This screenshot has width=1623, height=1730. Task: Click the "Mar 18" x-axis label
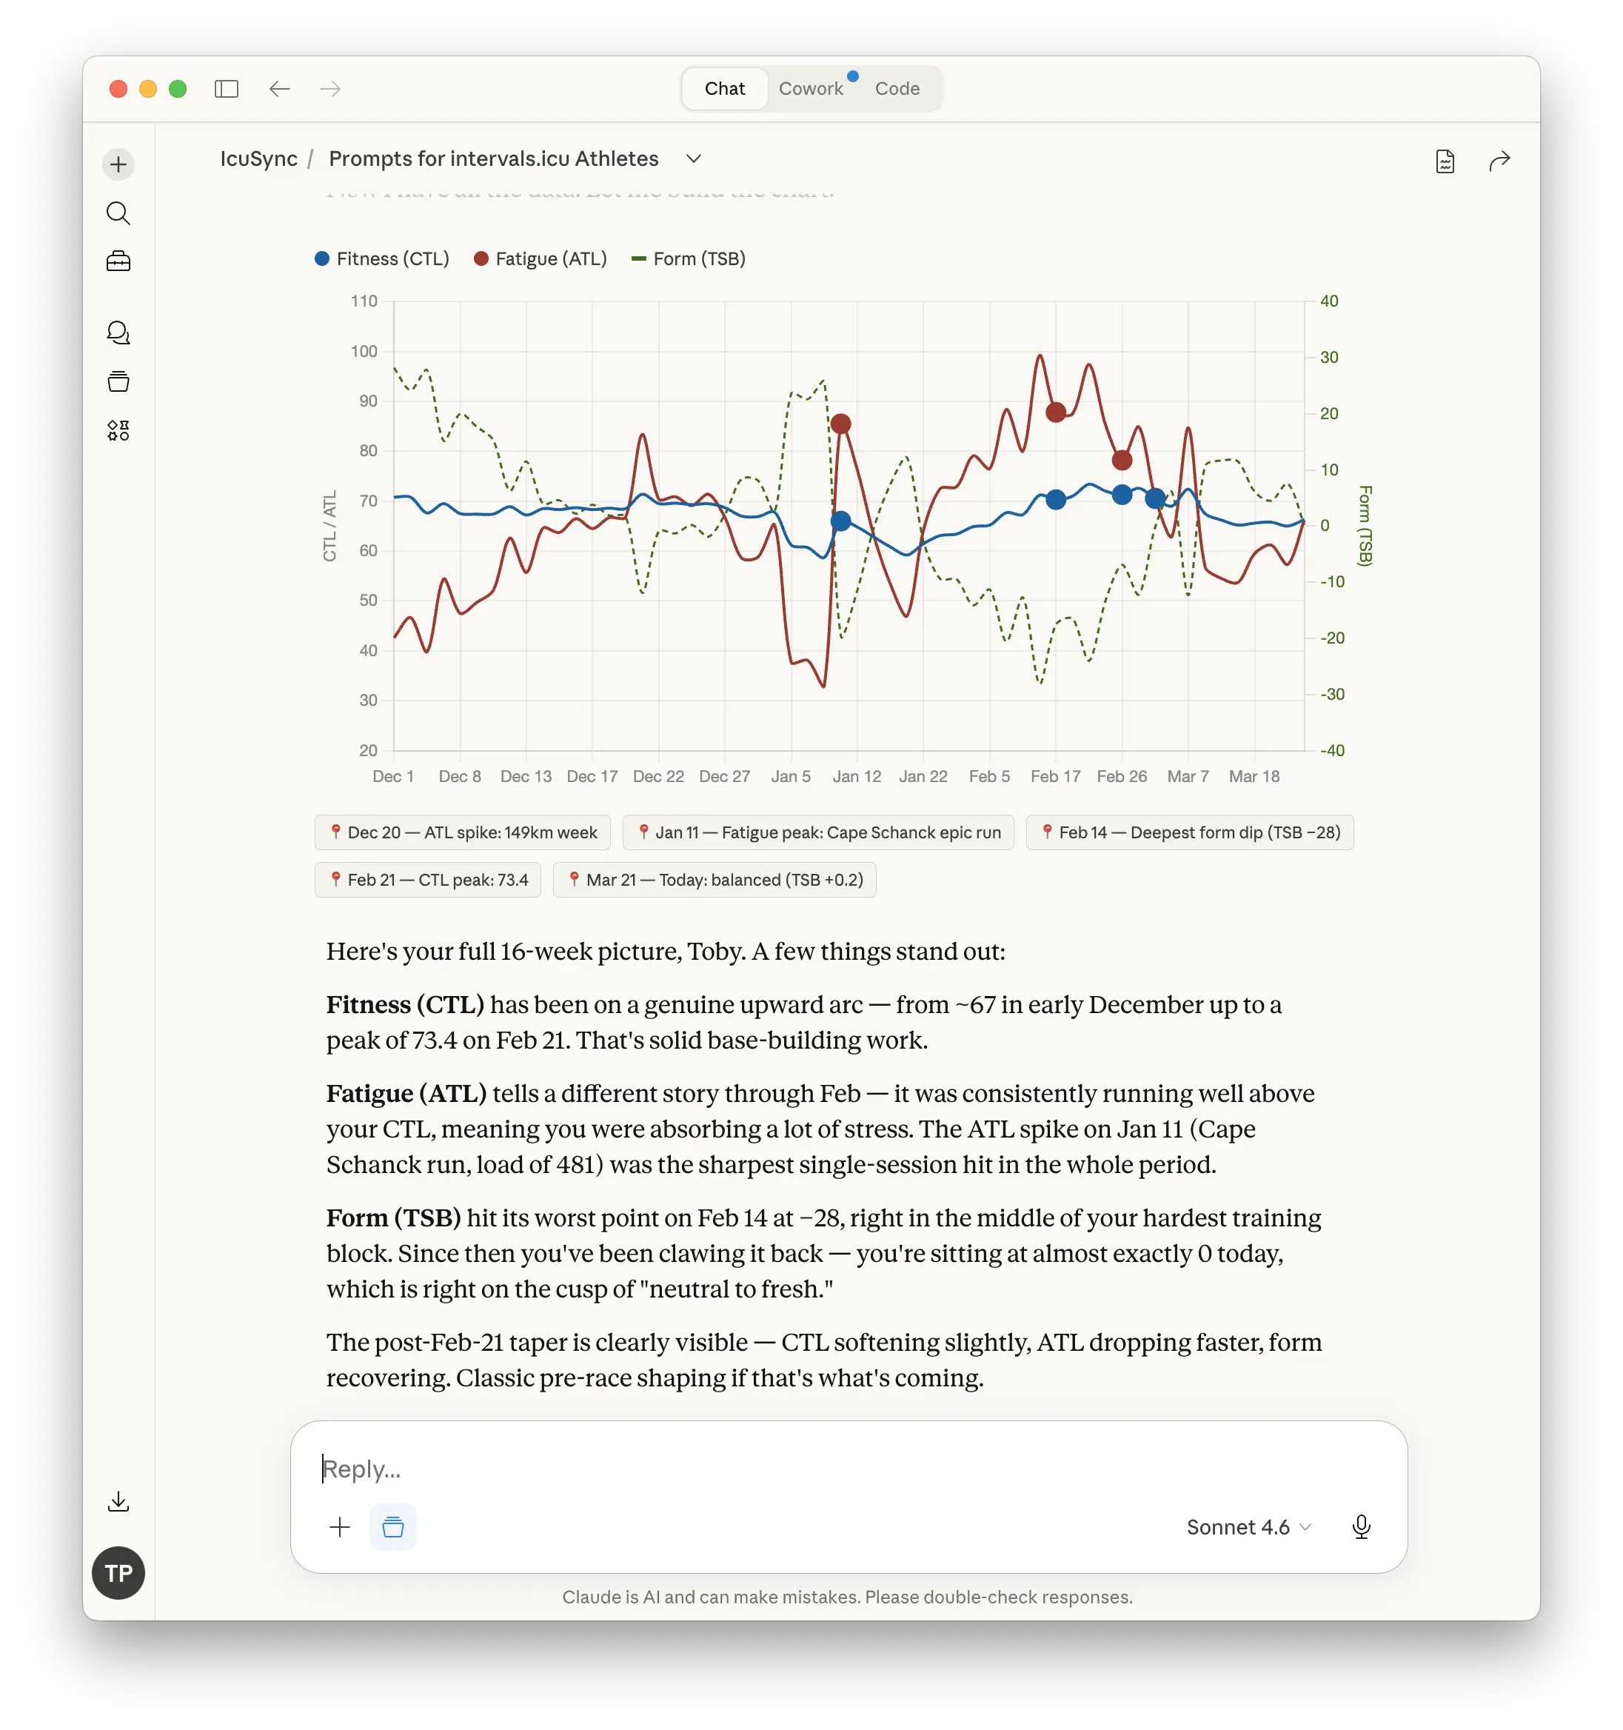pos(1254,776)
